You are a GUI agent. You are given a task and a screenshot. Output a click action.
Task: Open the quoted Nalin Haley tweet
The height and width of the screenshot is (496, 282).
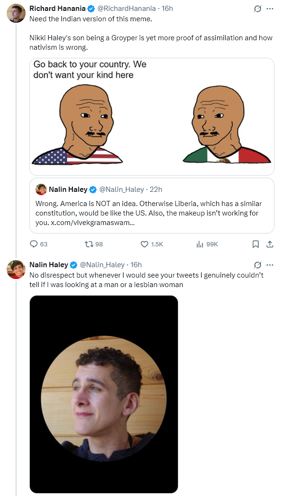(x=152, y=206)
